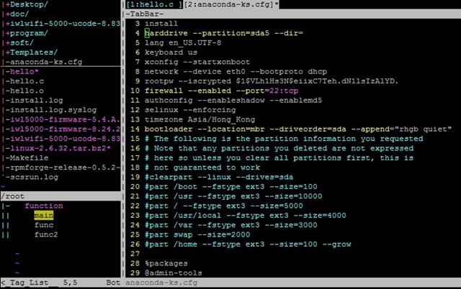Click the -TabBar- header line
The width and height of the screenshot is (461, 289).
293,14
